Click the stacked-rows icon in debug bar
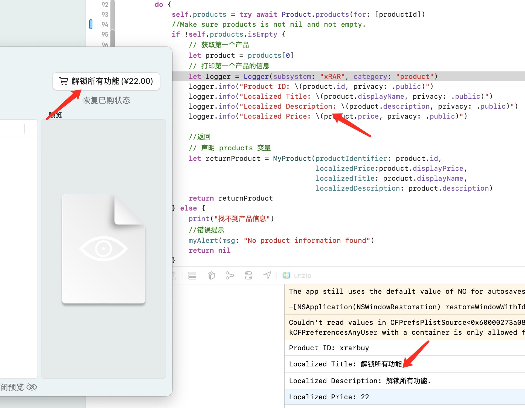 coord(193,275)
